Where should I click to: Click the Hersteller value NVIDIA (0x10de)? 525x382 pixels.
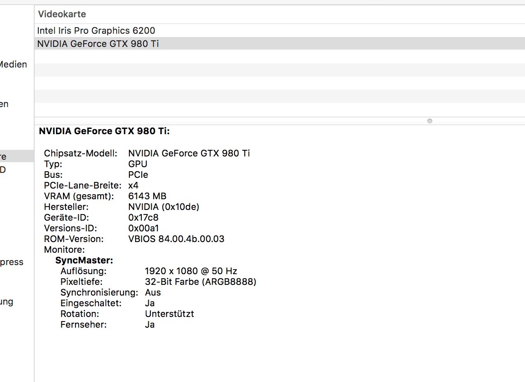[164, 207]
